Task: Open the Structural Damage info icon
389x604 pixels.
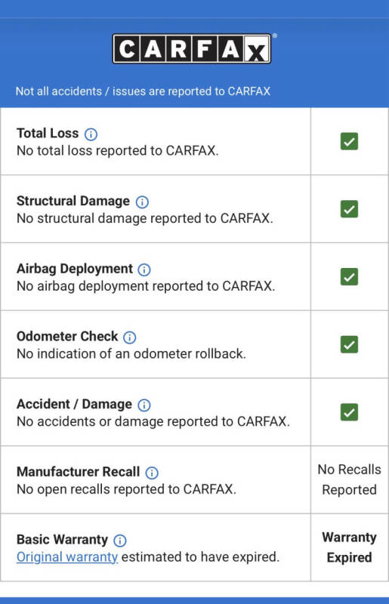Action: pos(142,202)
